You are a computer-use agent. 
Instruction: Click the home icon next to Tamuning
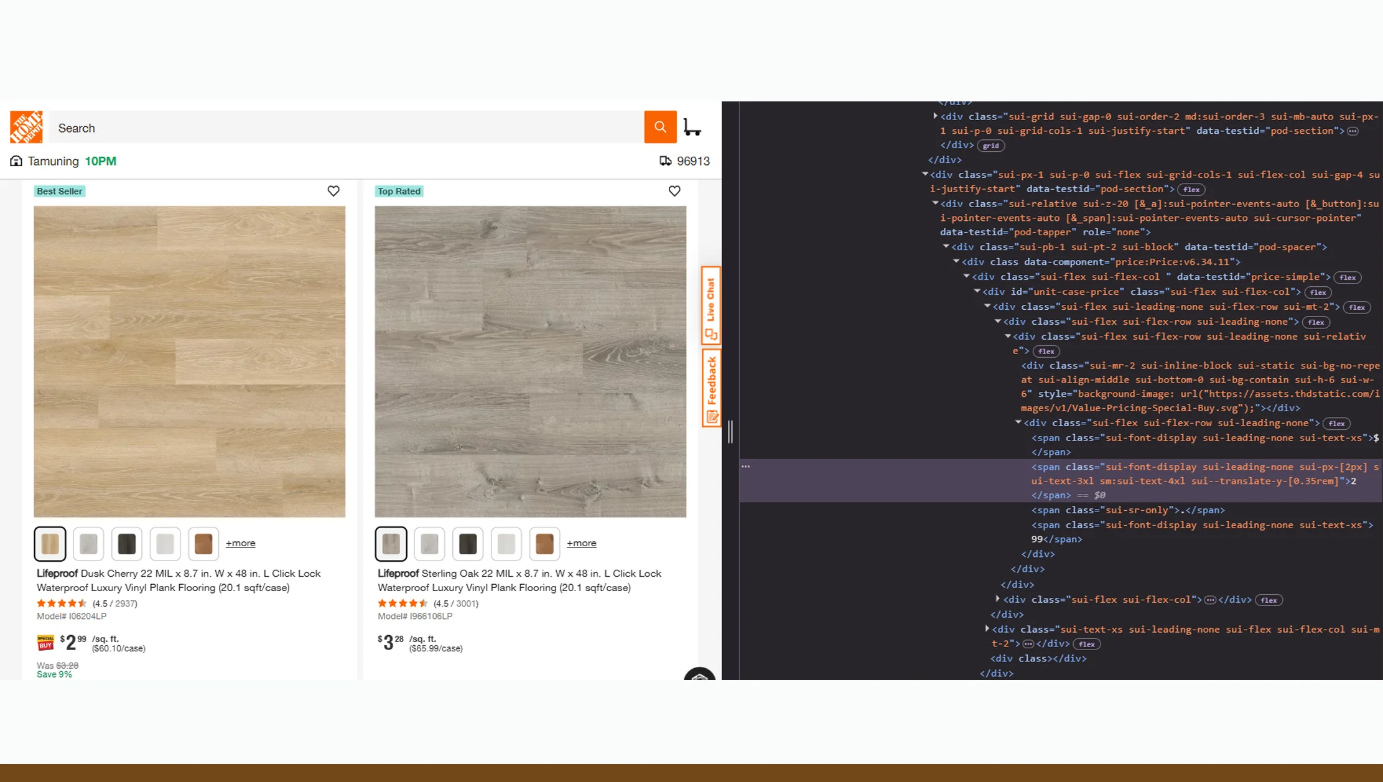(x=15, y=161)
